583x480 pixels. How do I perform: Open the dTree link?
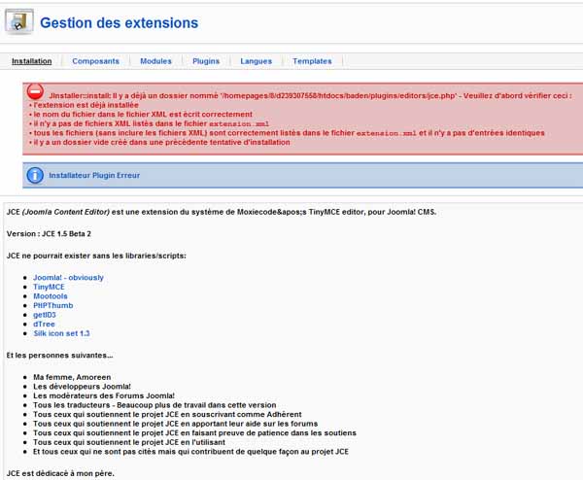(x=44, y=324)
